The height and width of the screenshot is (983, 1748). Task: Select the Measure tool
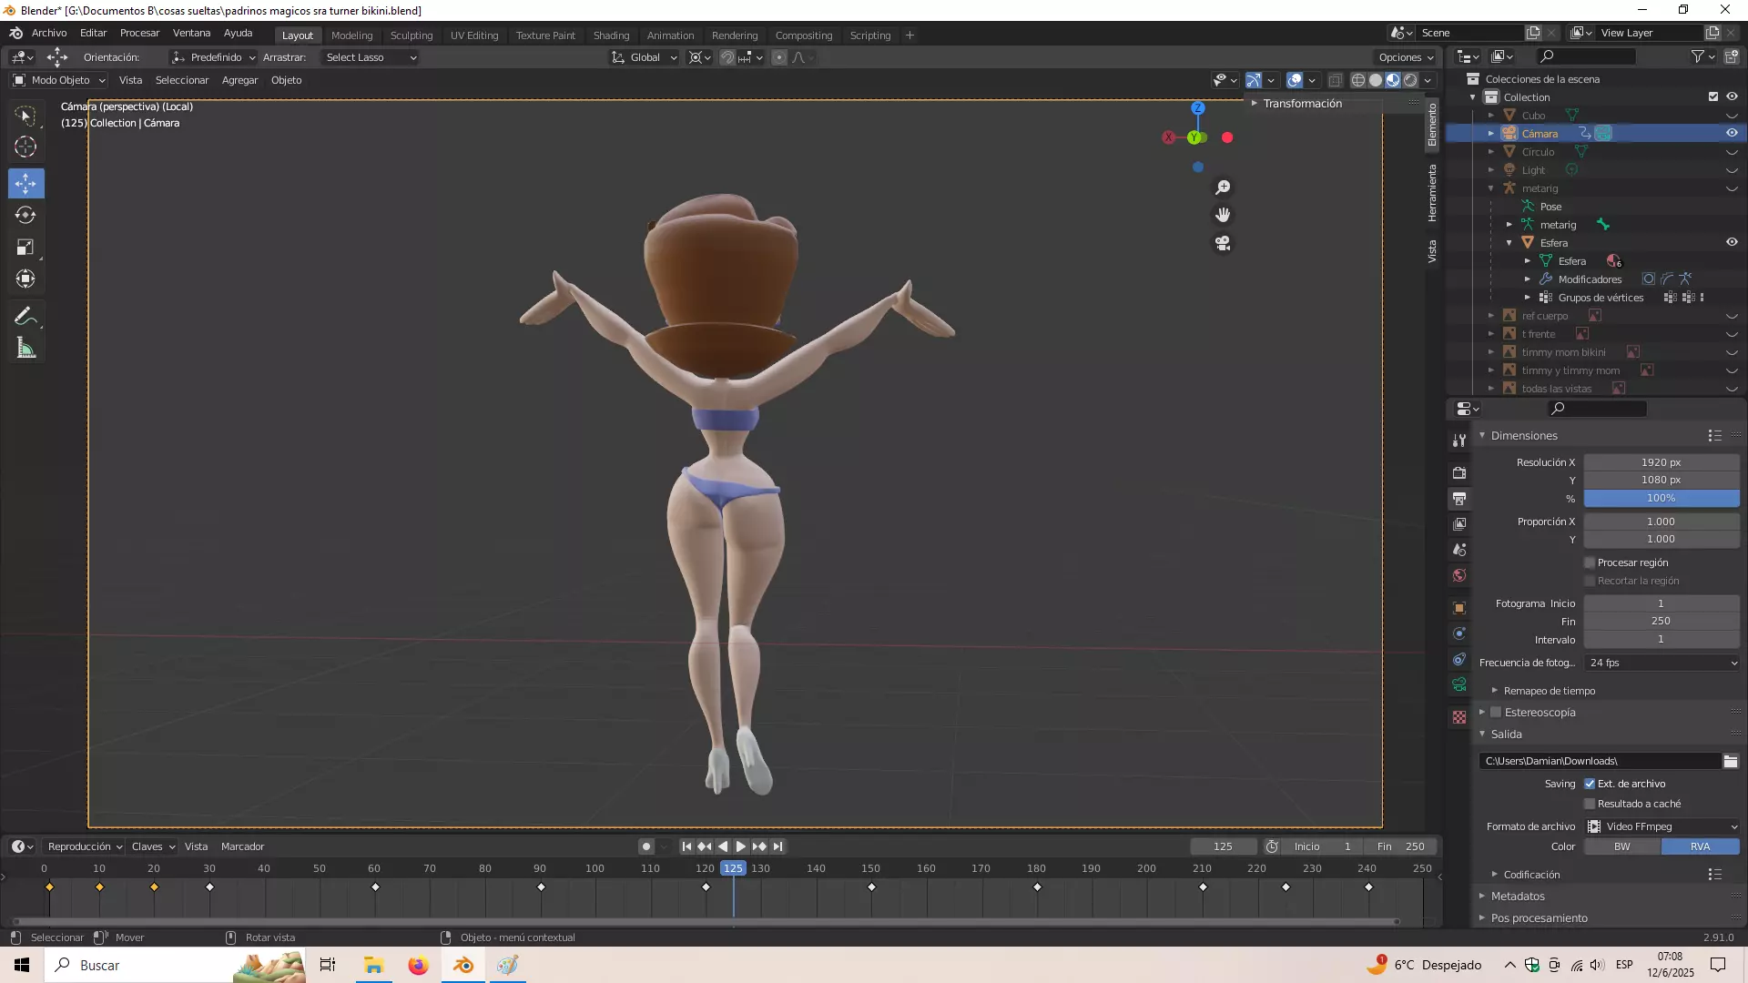25,349
